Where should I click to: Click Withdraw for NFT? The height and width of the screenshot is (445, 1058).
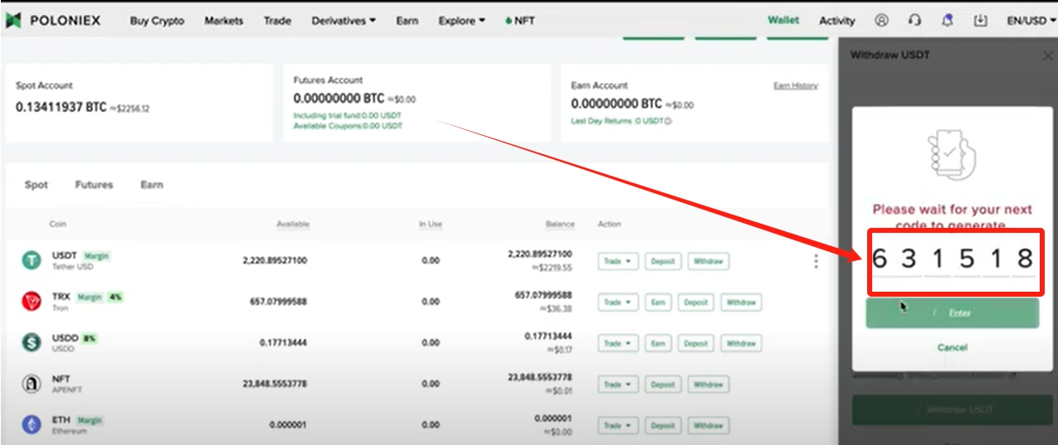[x=709, y=385]
